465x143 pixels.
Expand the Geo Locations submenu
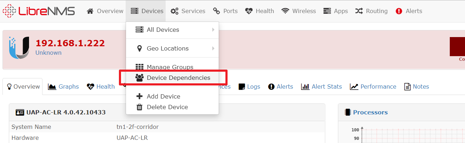coord(172,48)
